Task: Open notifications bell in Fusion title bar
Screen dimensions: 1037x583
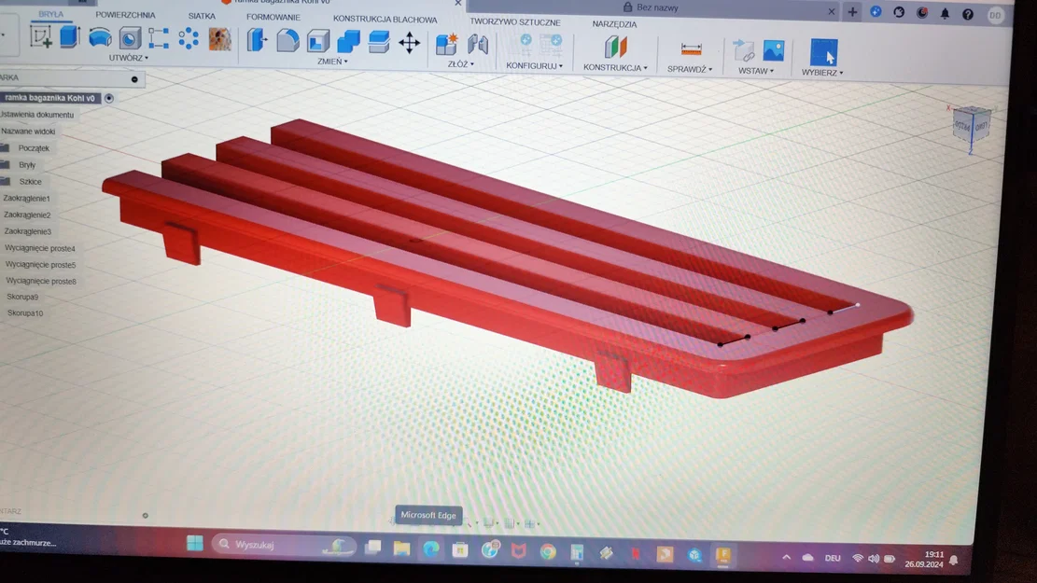Action: 945,13
